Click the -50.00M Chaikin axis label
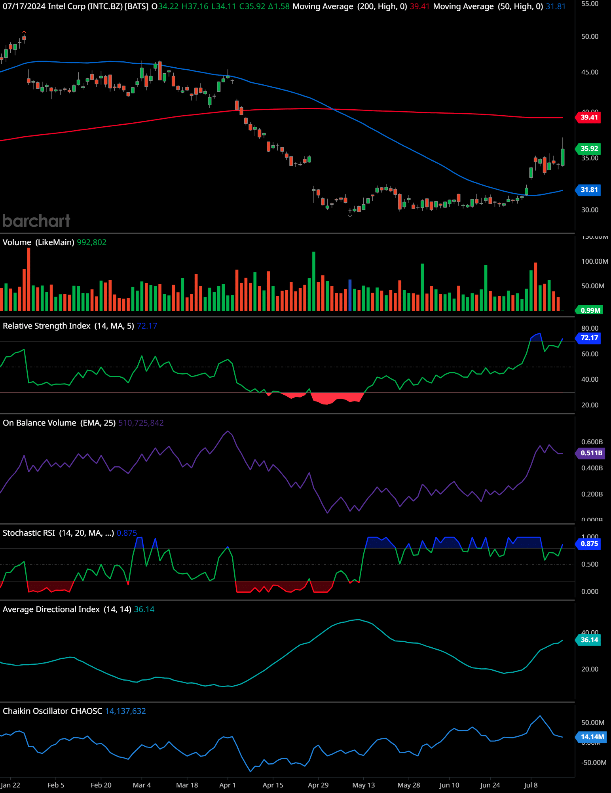This screenshot has height=793, width=611. coord(594,763)
